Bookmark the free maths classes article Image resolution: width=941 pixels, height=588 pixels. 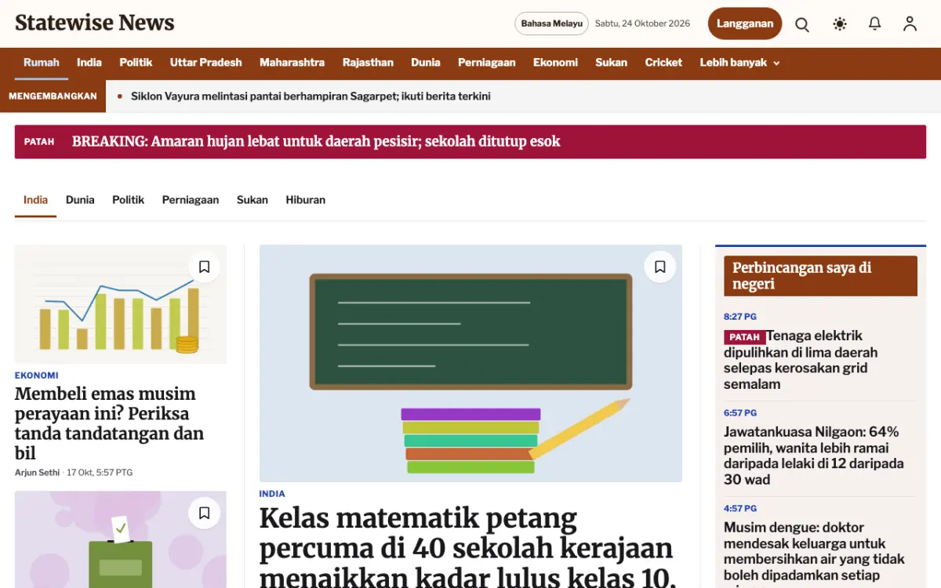pyautogui.click(x=660, y=267)
